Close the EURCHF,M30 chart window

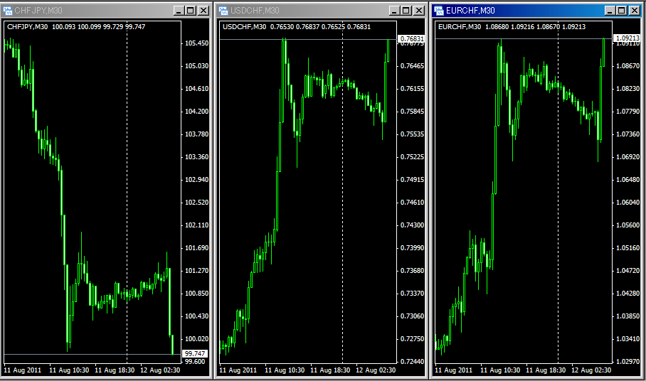tap(635, 11)
